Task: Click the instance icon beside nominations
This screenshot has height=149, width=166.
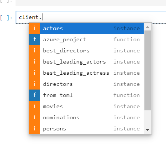Action: pos(35,117)
